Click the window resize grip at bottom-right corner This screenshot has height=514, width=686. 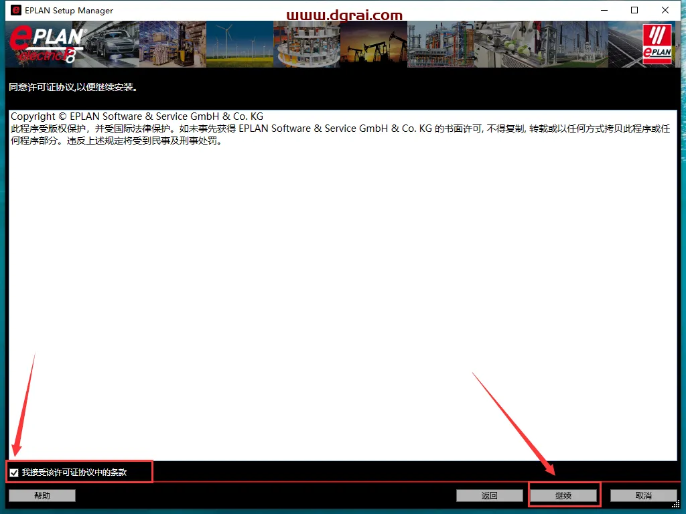[x=676, y=504]
